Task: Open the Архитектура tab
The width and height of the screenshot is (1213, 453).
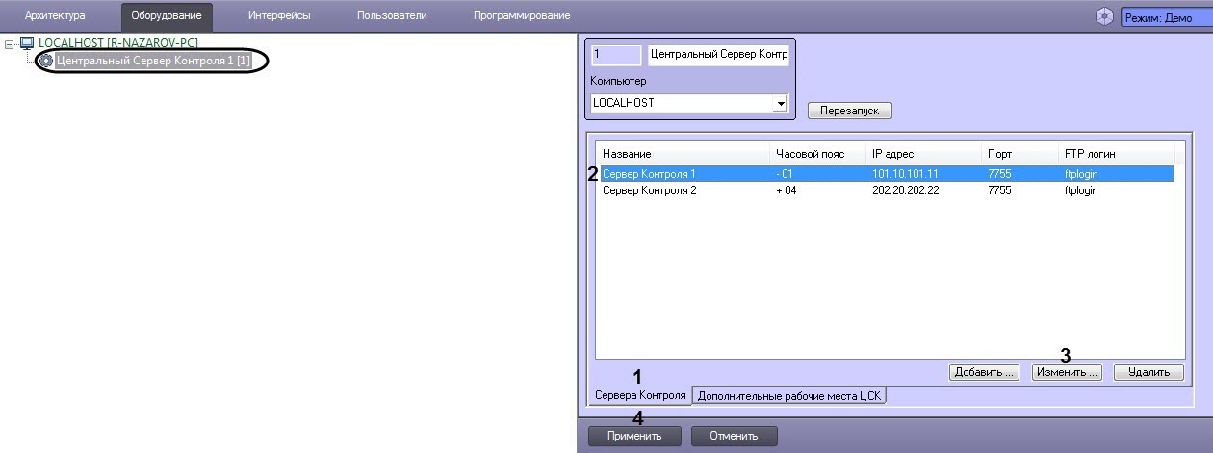Action: click(55, 15)
